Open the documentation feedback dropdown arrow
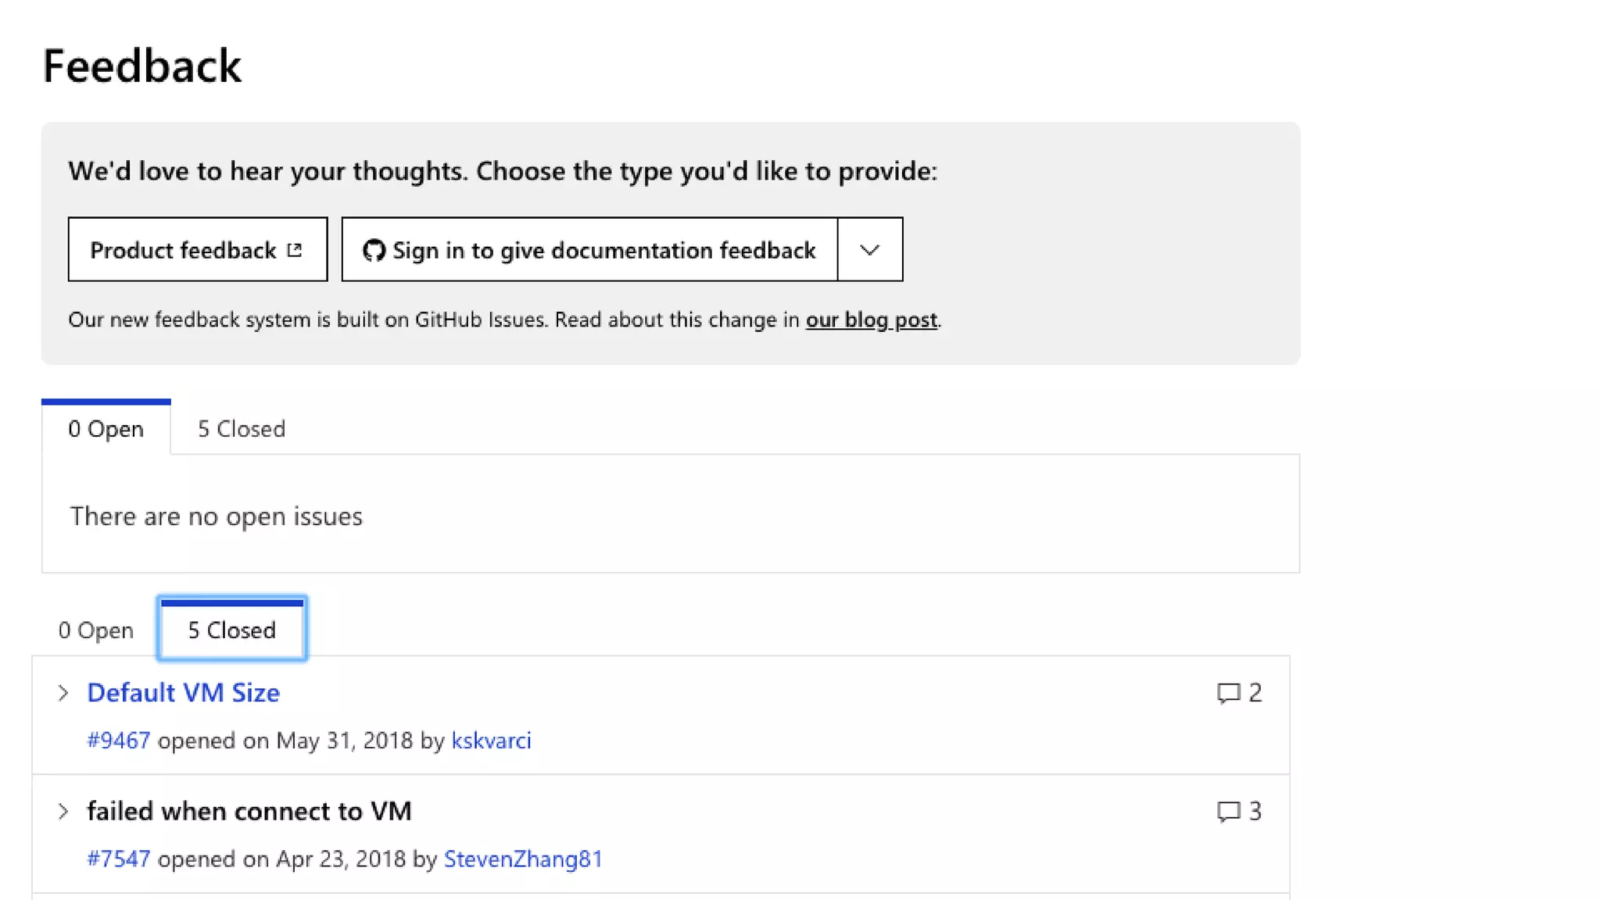This screenshot has width=1601, height=900. pos(869,250)
